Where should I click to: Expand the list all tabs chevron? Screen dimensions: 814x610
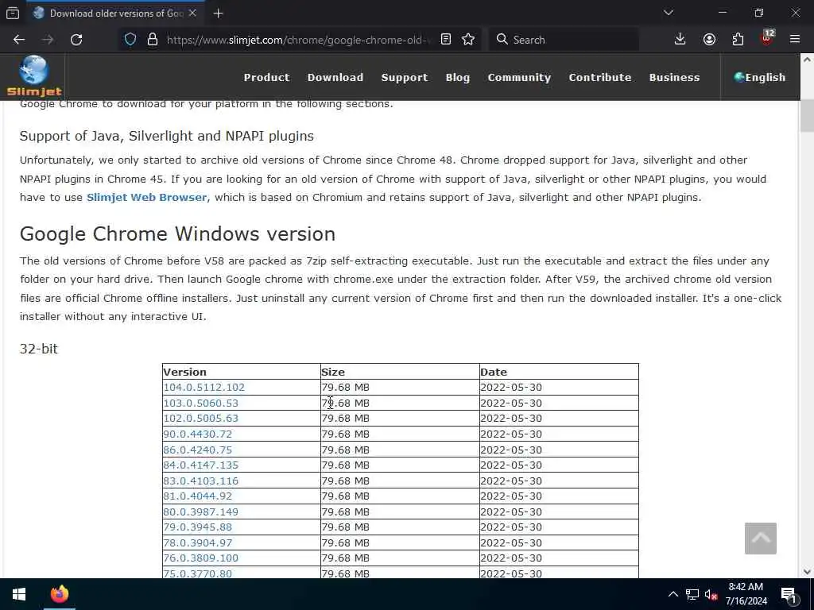669,13
